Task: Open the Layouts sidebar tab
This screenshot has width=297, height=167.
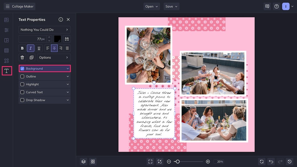Action: (6, 40)
